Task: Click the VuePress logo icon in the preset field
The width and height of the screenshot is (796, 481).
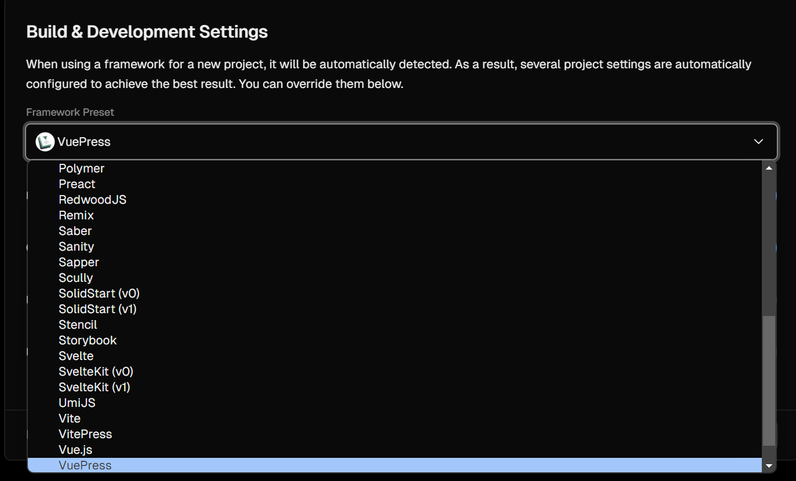Action: coord(45,142)
